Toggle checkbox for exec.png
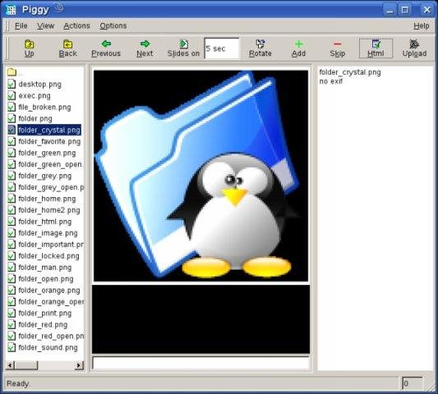 click(12, 95)
